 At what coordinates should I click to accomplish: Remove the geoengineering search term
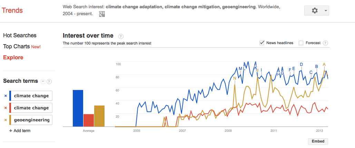click(x=6, y=120)
